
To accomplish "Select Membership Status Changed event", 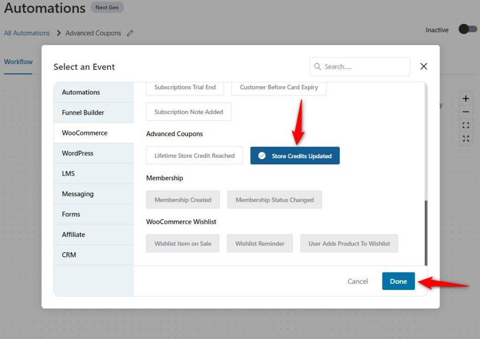I will 275,199.
